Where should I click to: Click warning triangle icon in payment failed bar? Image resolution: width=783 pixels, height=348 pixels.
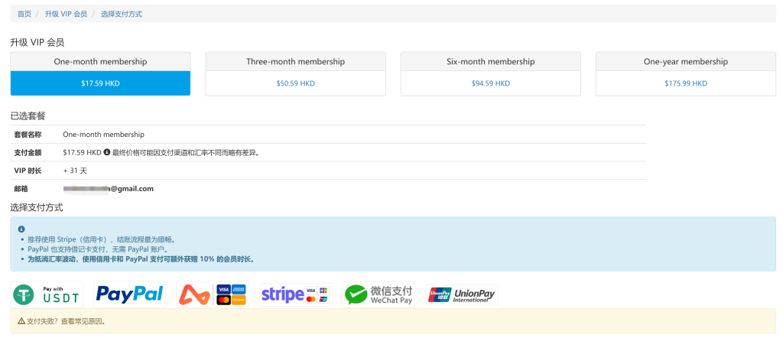point(21,321)
